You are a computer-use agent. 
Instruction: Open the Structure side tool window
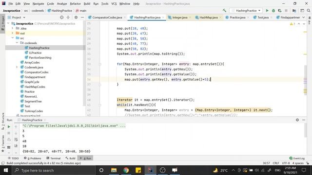[x=3, y=121]
